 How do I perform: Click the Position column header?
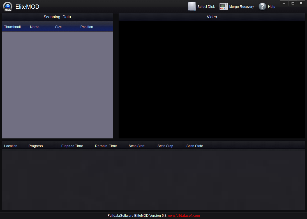[87, 27]
